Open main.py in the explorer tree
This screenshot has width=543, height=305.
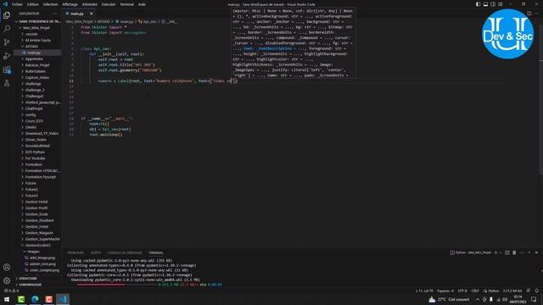(x=34, y=53)
